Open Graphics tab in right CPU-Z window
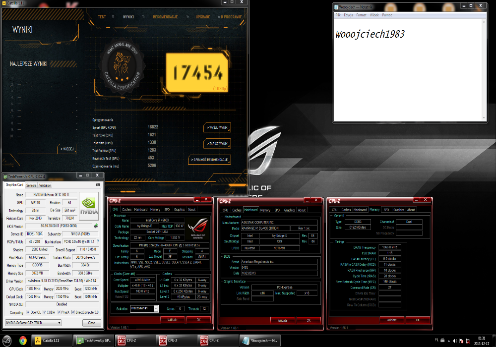This screenshot has width=496, height=347. pos(399,210)
